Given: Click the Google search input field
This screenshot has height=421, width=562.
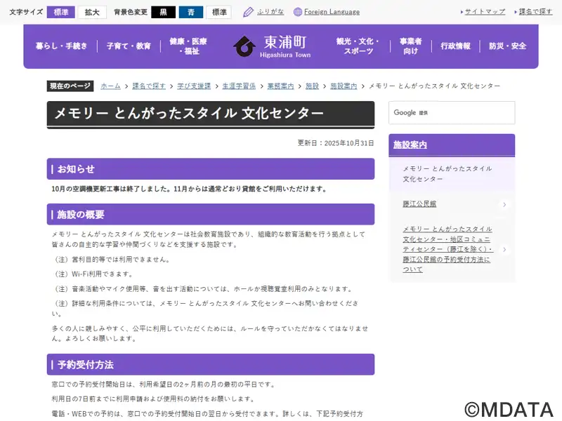Looking at the screenshot, I should pos(451,113).
